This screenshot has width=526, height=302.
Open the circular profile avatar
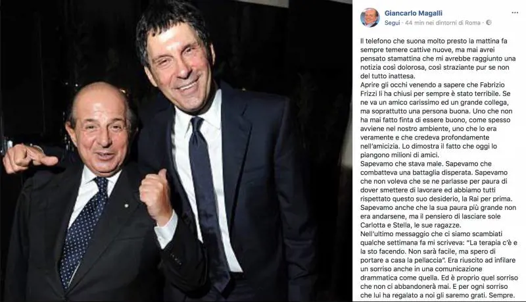coord(370,18)
